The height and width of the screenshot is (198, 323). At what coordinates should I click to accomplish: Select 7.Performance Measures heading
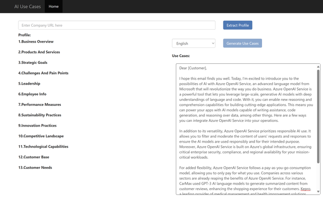click(40, 104)
